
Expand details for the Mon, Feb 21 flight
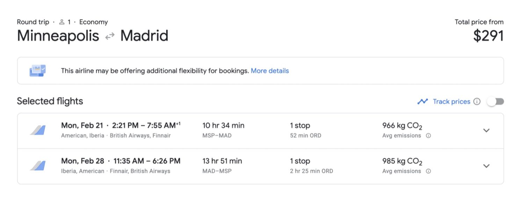(x=486, y=130)
